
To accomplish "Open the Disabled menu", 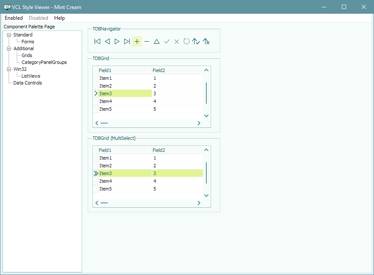I will pyautogui.click(x=38, y=18).
